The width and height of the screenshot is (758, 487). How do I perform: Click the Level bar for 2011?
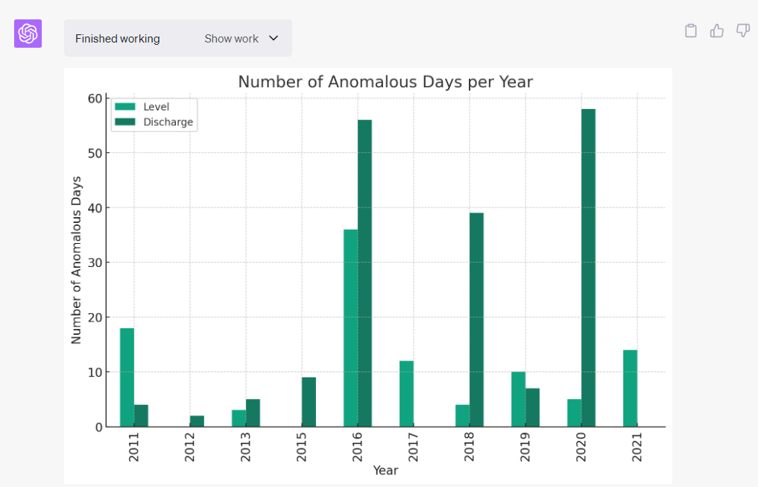point(127,377)
